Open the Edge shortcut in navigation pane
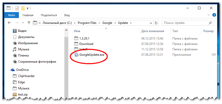 point(21,82)
